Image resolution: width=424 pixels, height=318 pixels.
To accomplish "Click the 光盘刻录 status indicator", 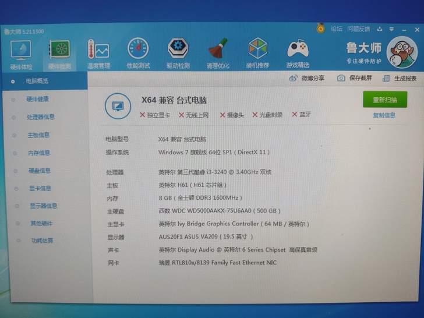I will [x=267, y=115].
